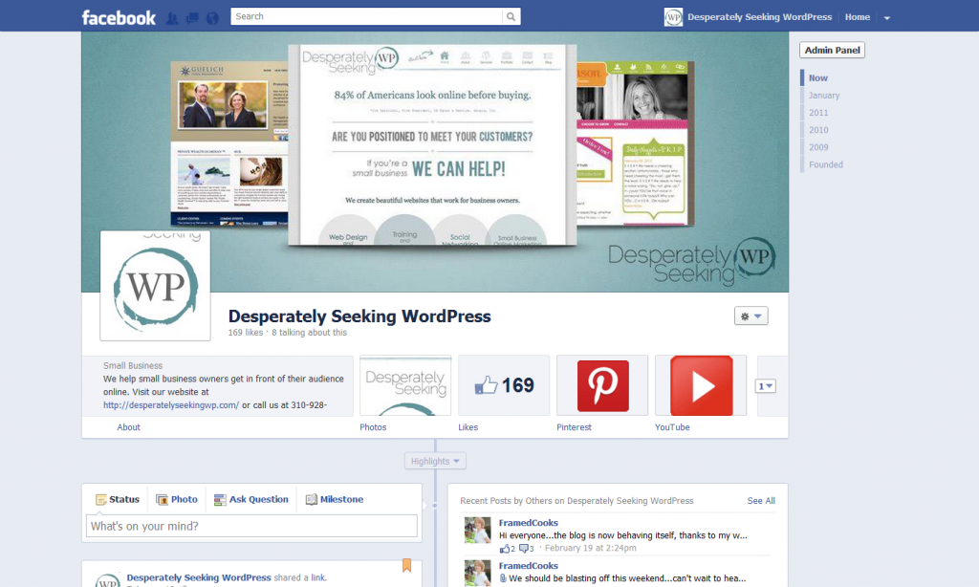This screenshot has height=587, width=979.
Task: Click the Pinterest label link
Action: [x=574, y=427]
